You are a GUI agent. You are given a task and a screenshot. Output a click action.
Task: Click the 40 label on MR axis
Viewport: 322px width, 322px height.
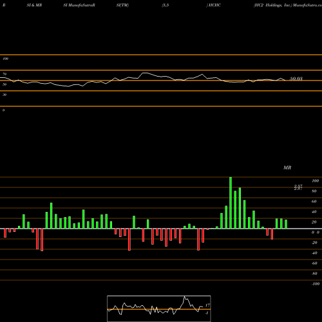pos(314,212)
